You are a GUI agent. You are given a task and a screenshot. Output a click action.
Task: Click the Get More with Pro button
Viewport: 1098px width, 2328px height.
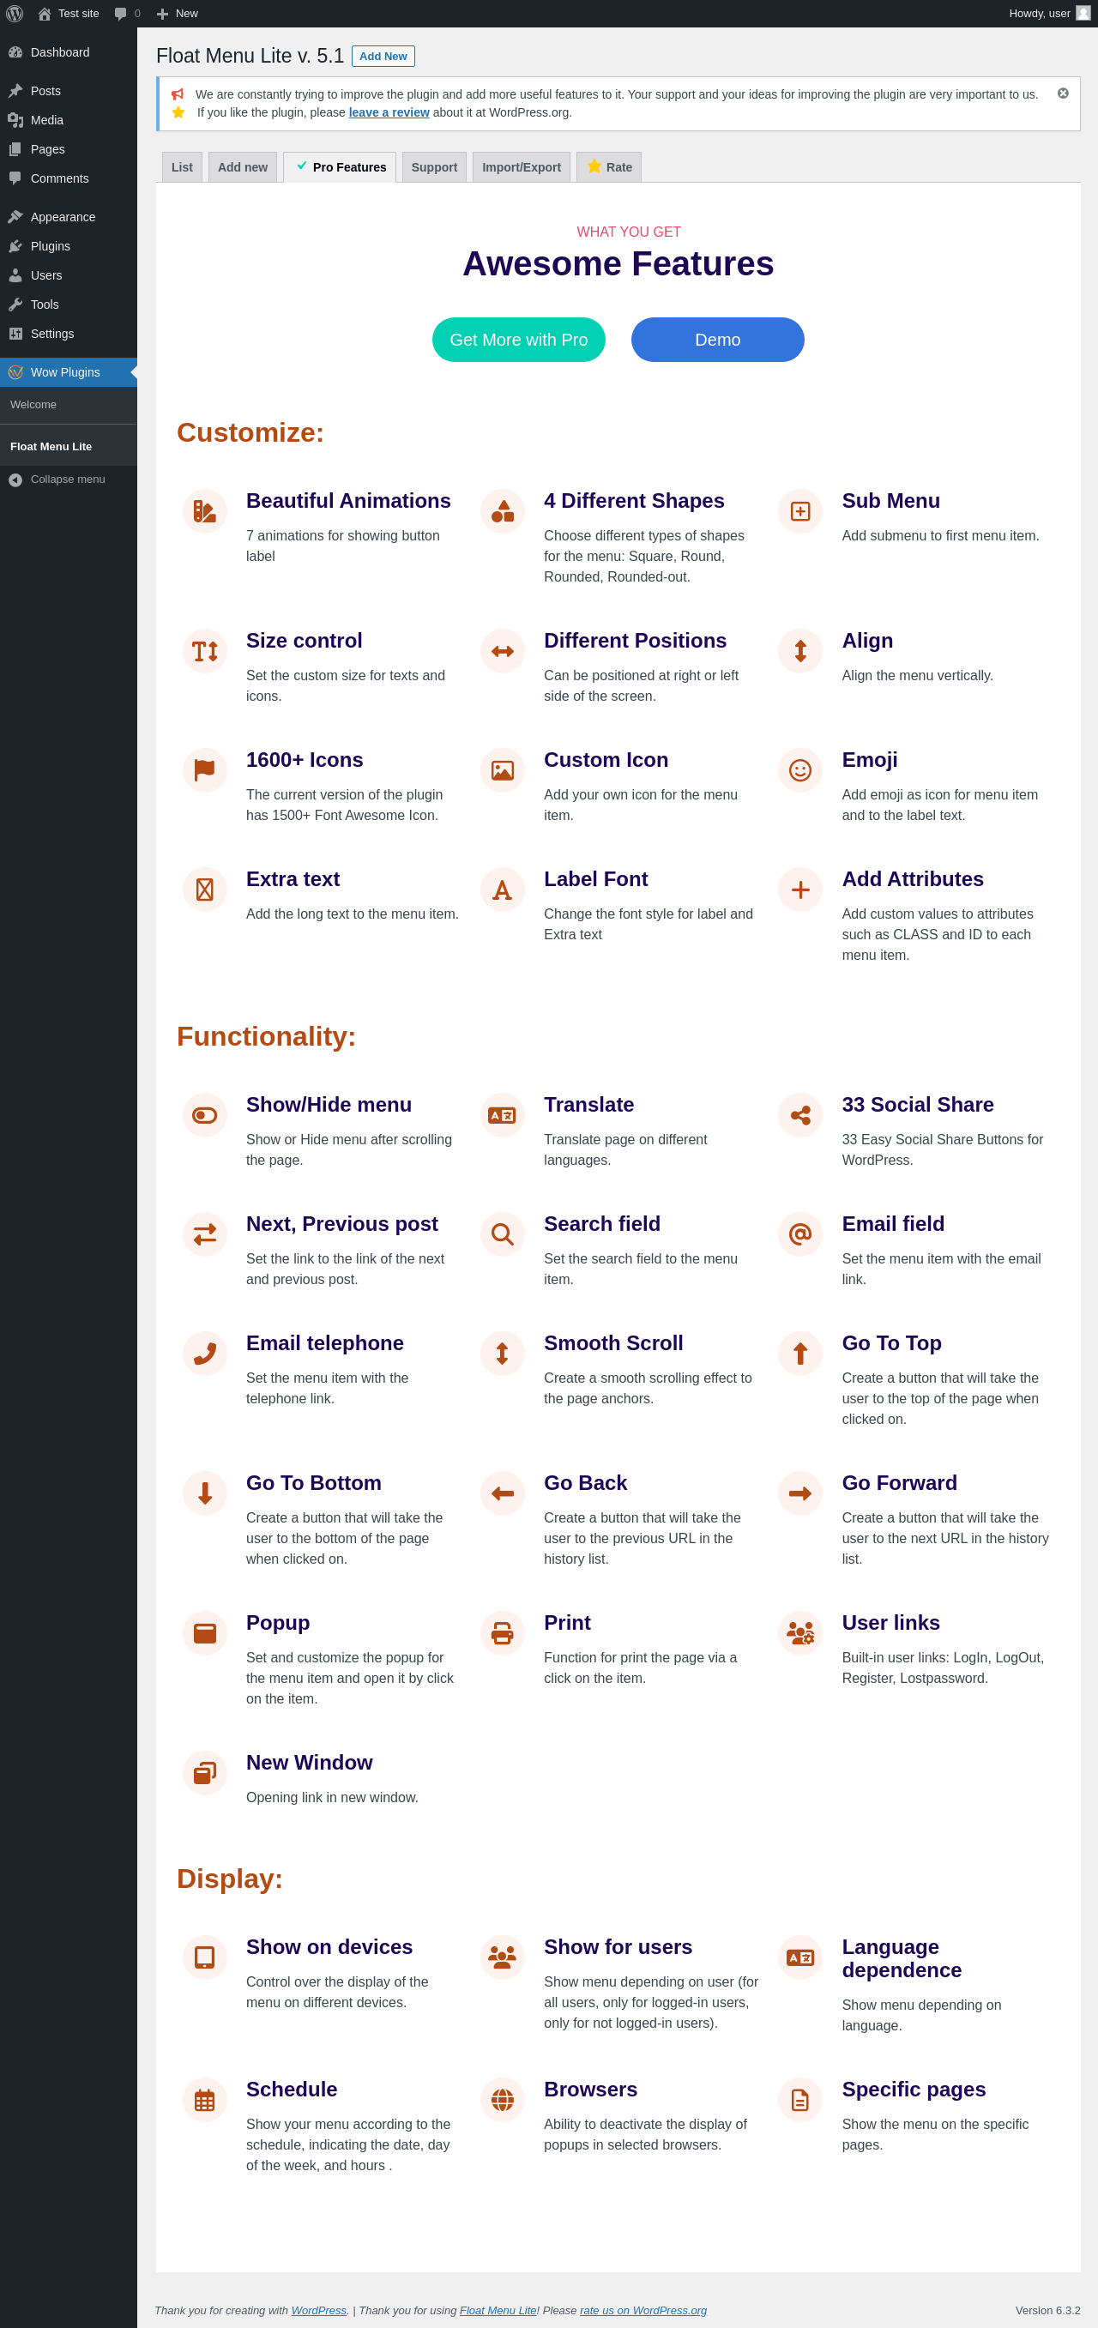point(519,340)
